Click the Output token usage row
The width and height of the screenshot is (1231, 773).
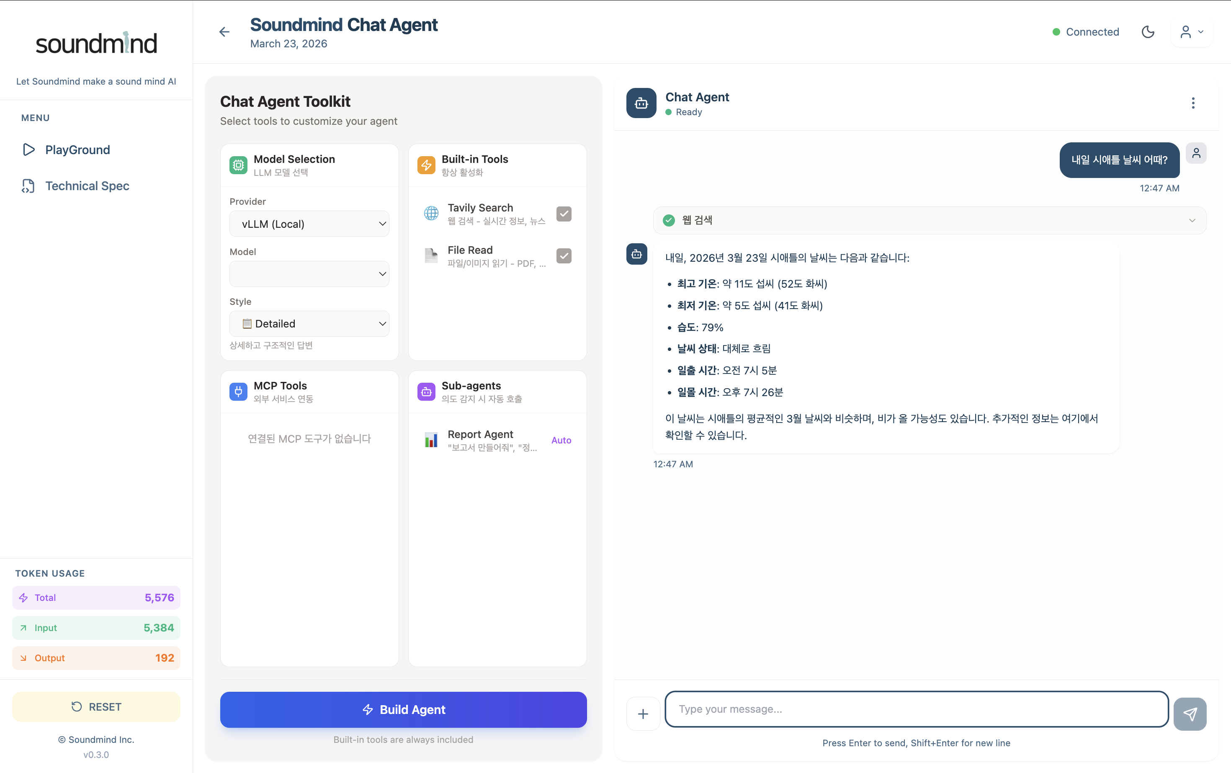[96, 658]
